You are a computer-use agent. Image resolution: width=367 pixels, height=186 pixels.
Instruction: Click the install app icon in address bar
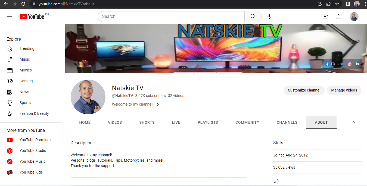320,4
